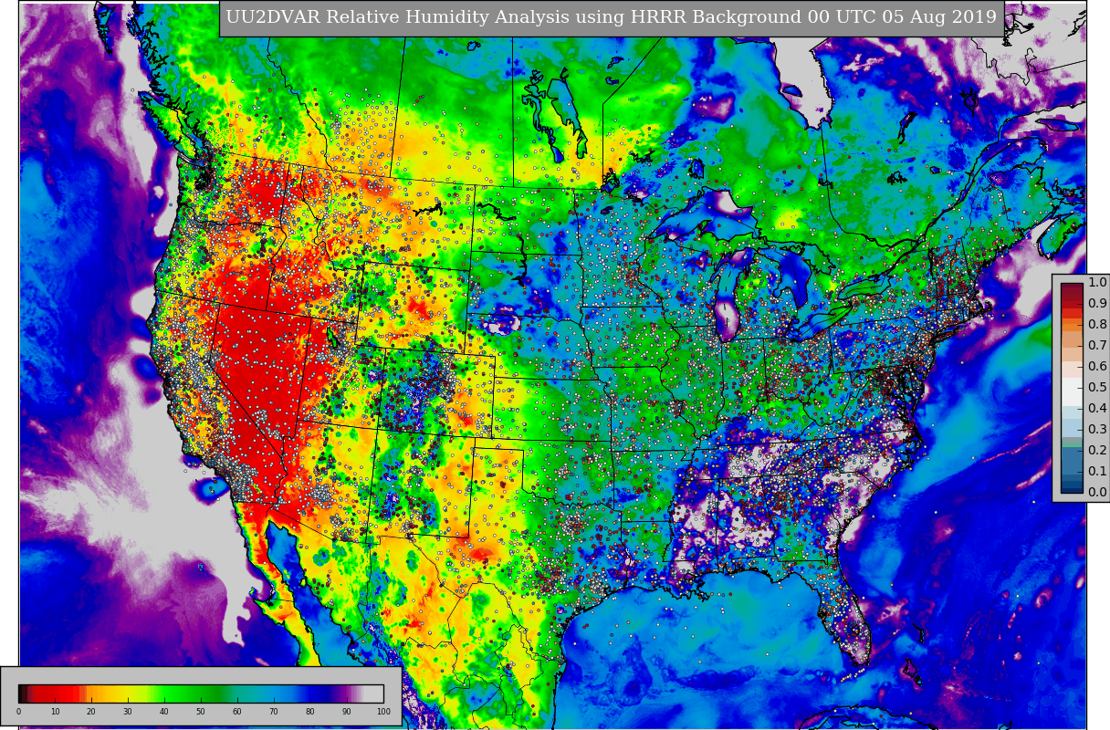Click the 10 tick label on the horizontal colorbar
The height and width of the screenshot is (730, 1110).
(55, 712)
